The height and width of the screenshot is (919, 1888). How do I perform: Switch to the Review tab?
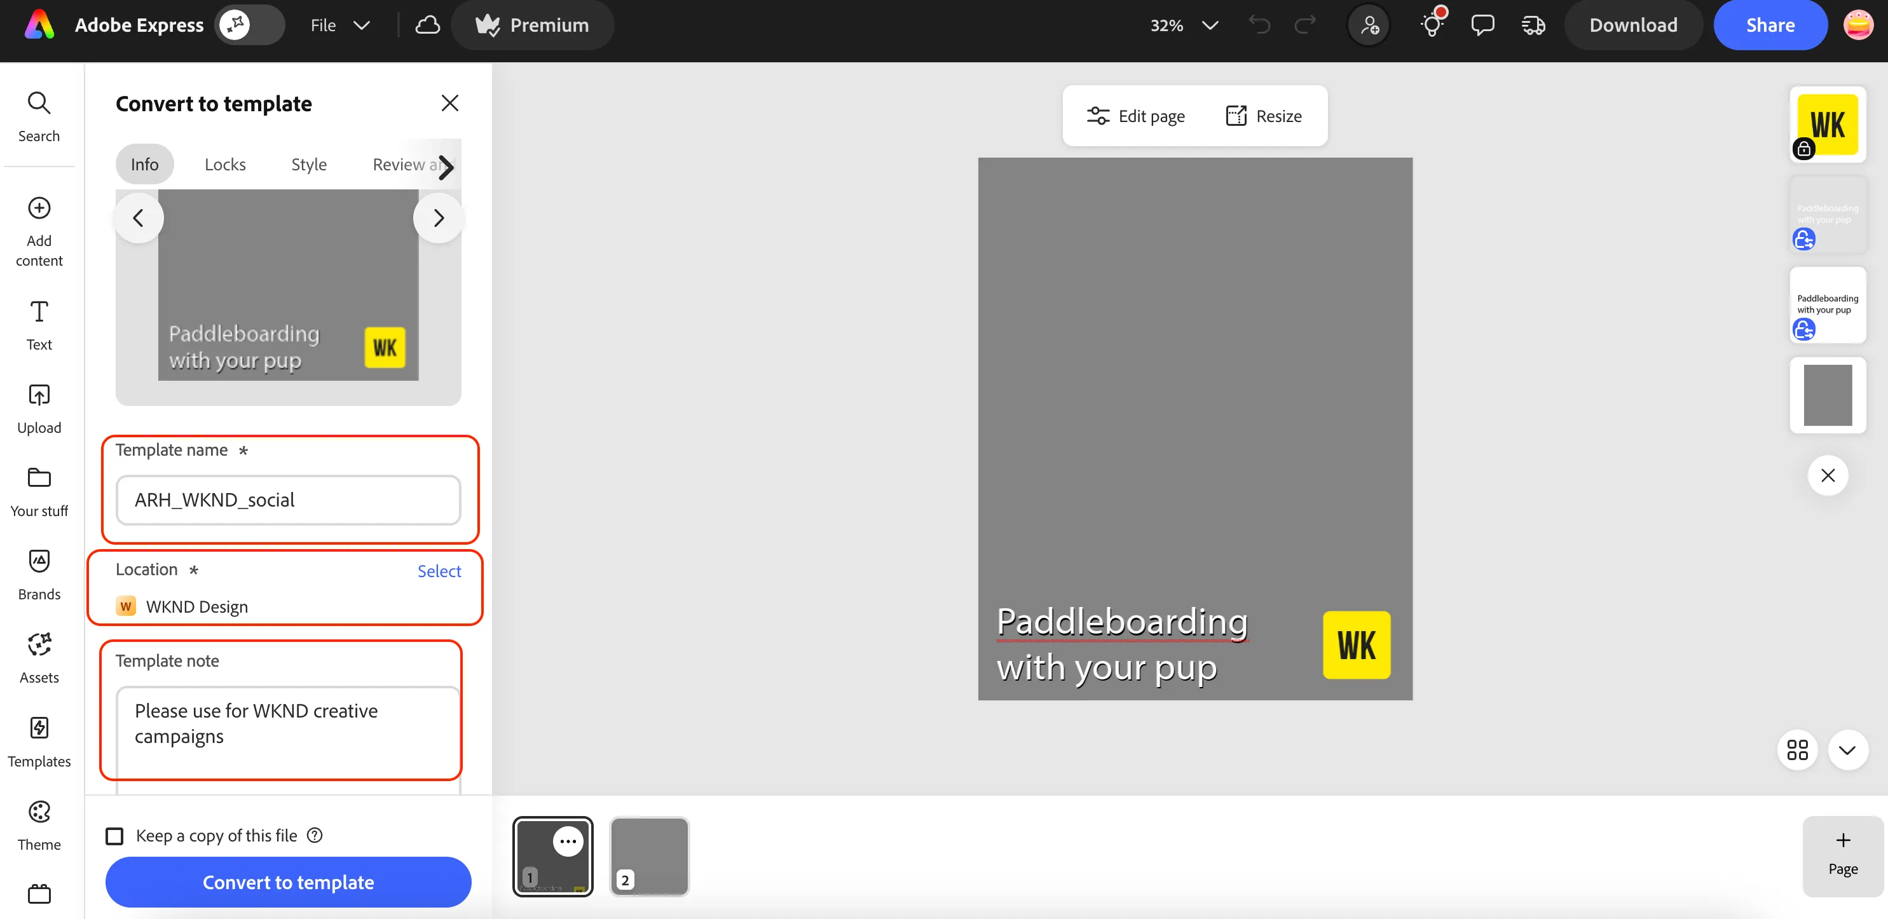click(x=407, y=164)
